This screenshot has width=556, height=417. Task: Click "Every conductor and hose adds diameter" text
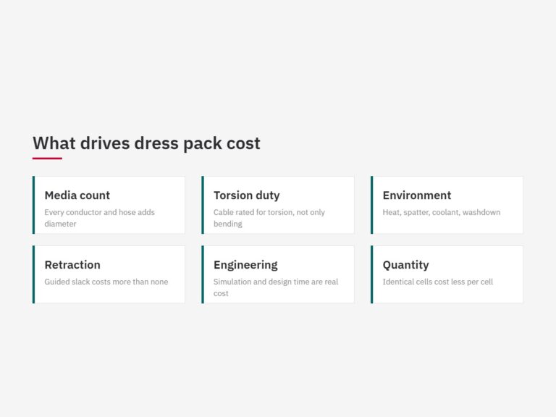[100, 218]
